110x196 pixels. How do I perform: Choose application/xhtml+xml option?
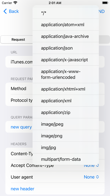tap(66, 89)
